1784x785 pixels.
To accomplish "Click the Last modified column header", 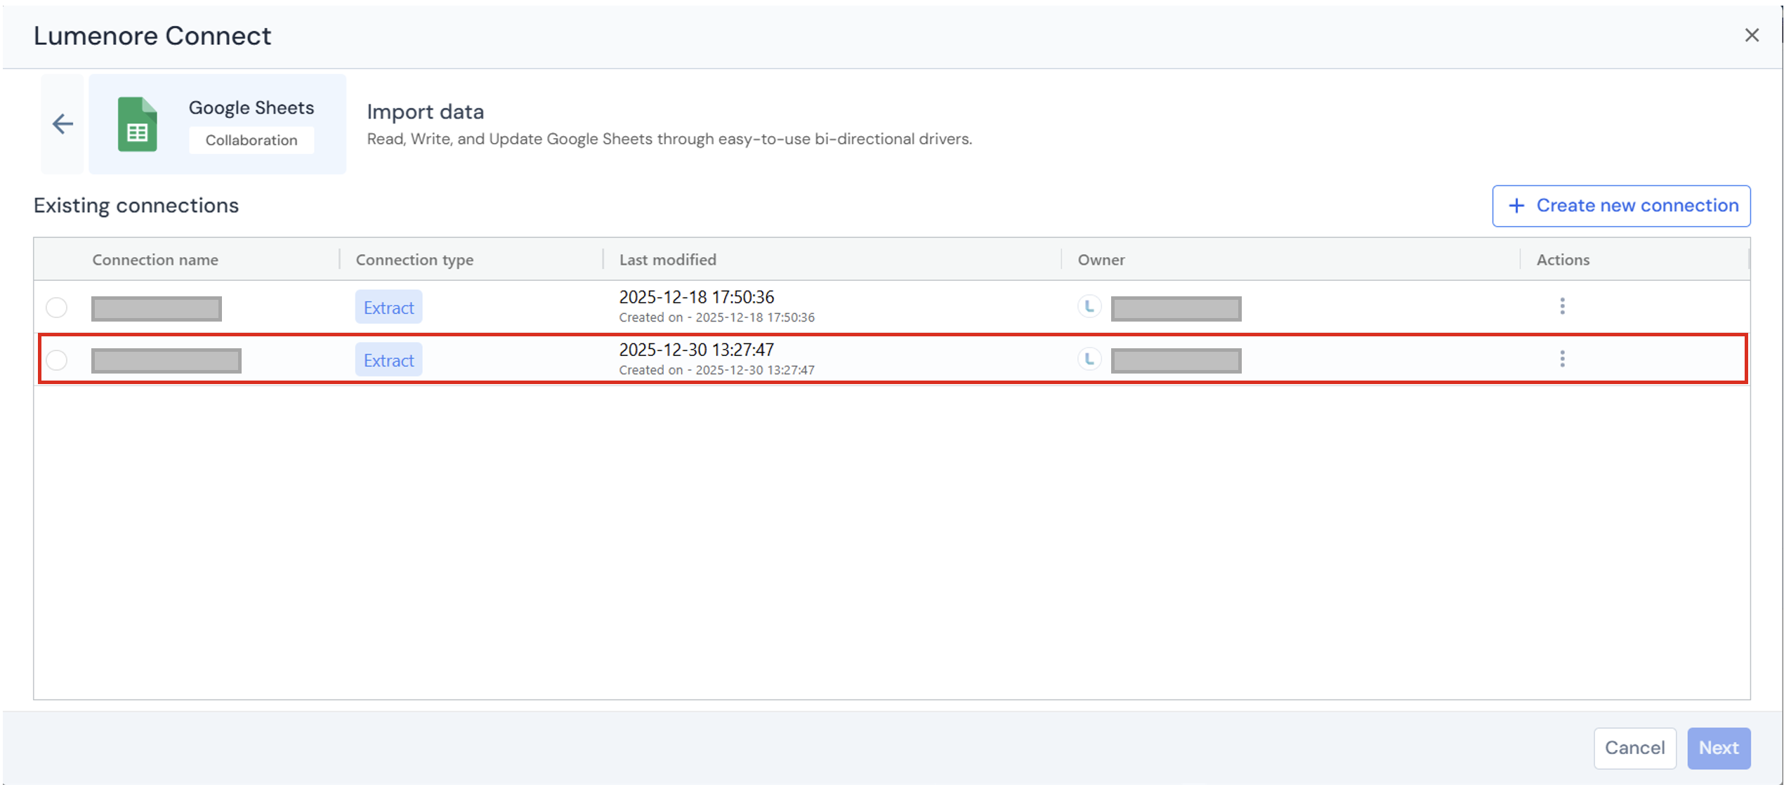I will click(667, 260).
